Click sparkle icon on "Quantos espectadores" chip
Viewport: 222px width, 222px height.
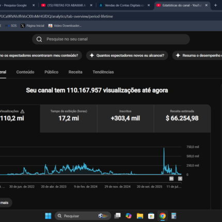pos(92,55)
